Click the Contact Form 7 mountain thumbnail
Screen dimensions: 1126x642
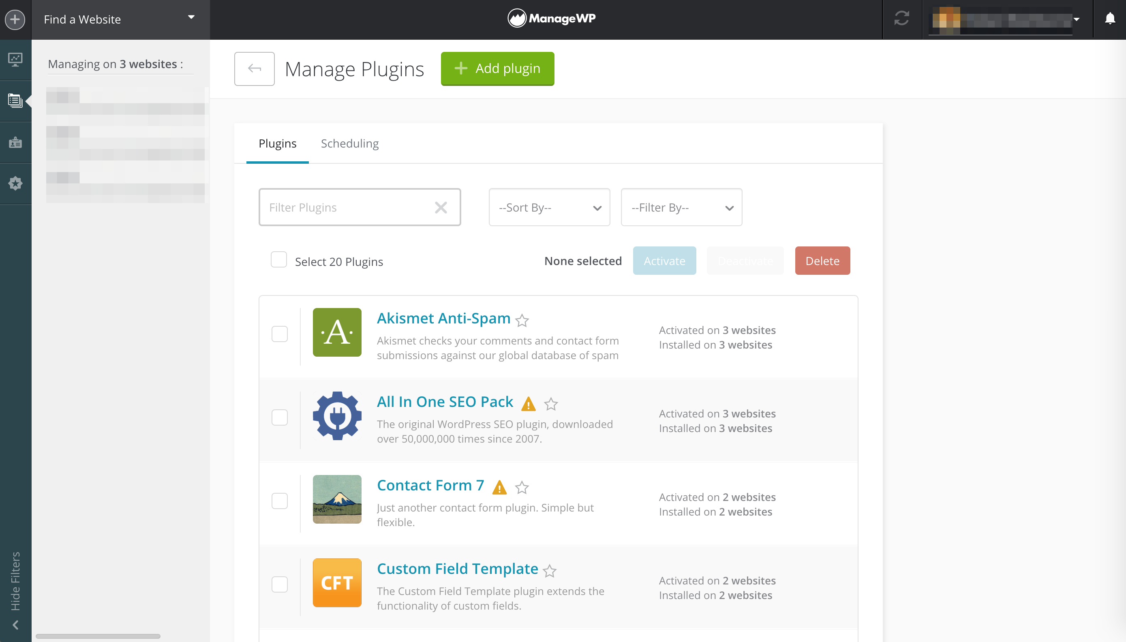337,499
